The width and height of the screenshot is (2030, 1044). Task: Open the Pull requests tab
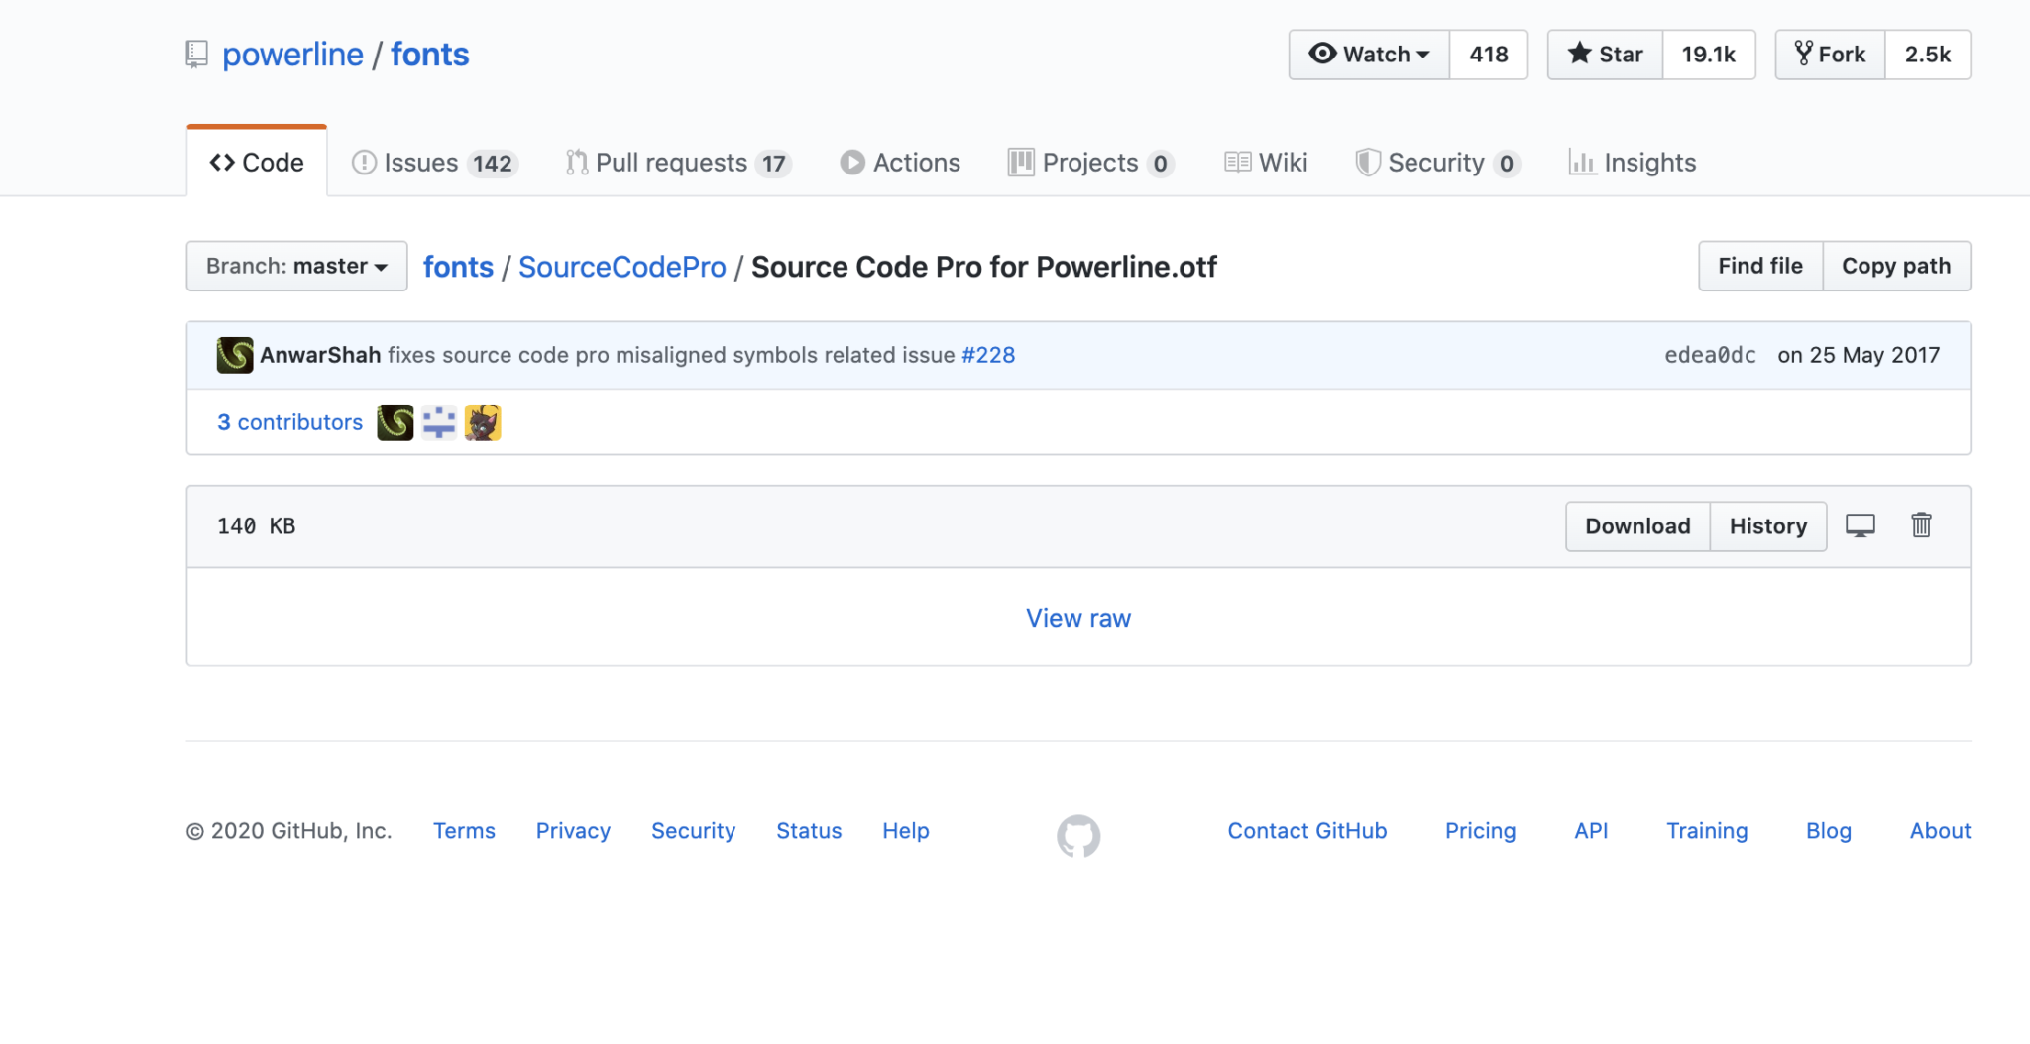pos(678,163)
